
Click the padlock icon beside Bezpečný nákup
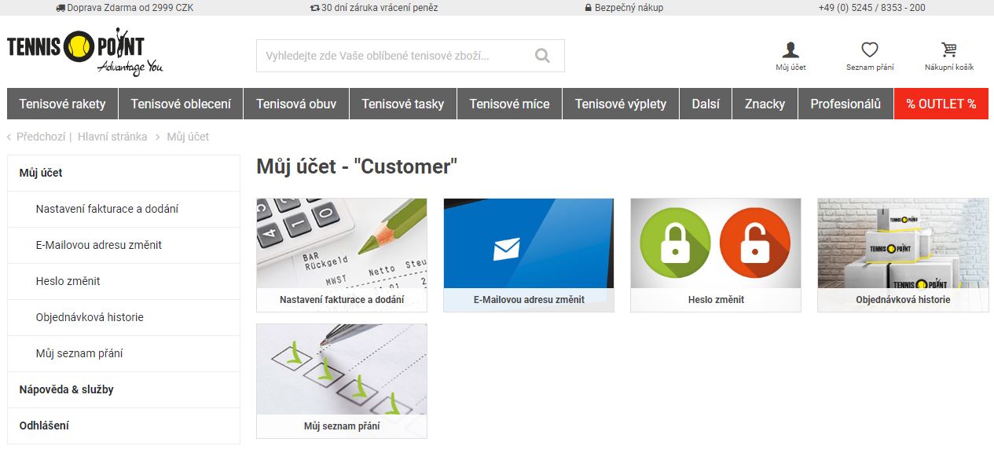pyautogui.click(x=589, y=8)
